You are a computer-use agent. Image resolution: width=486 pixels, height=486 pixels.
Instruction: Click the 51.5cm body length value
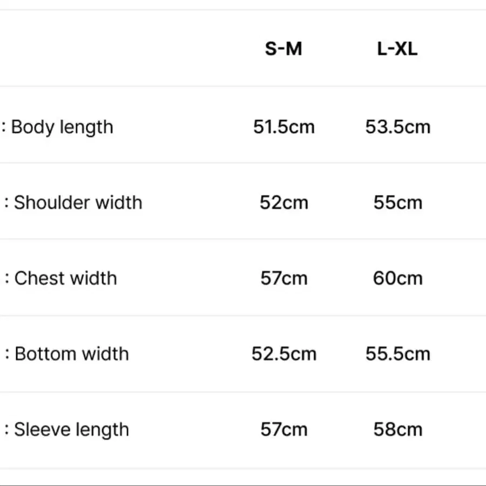tap(283, 127)
